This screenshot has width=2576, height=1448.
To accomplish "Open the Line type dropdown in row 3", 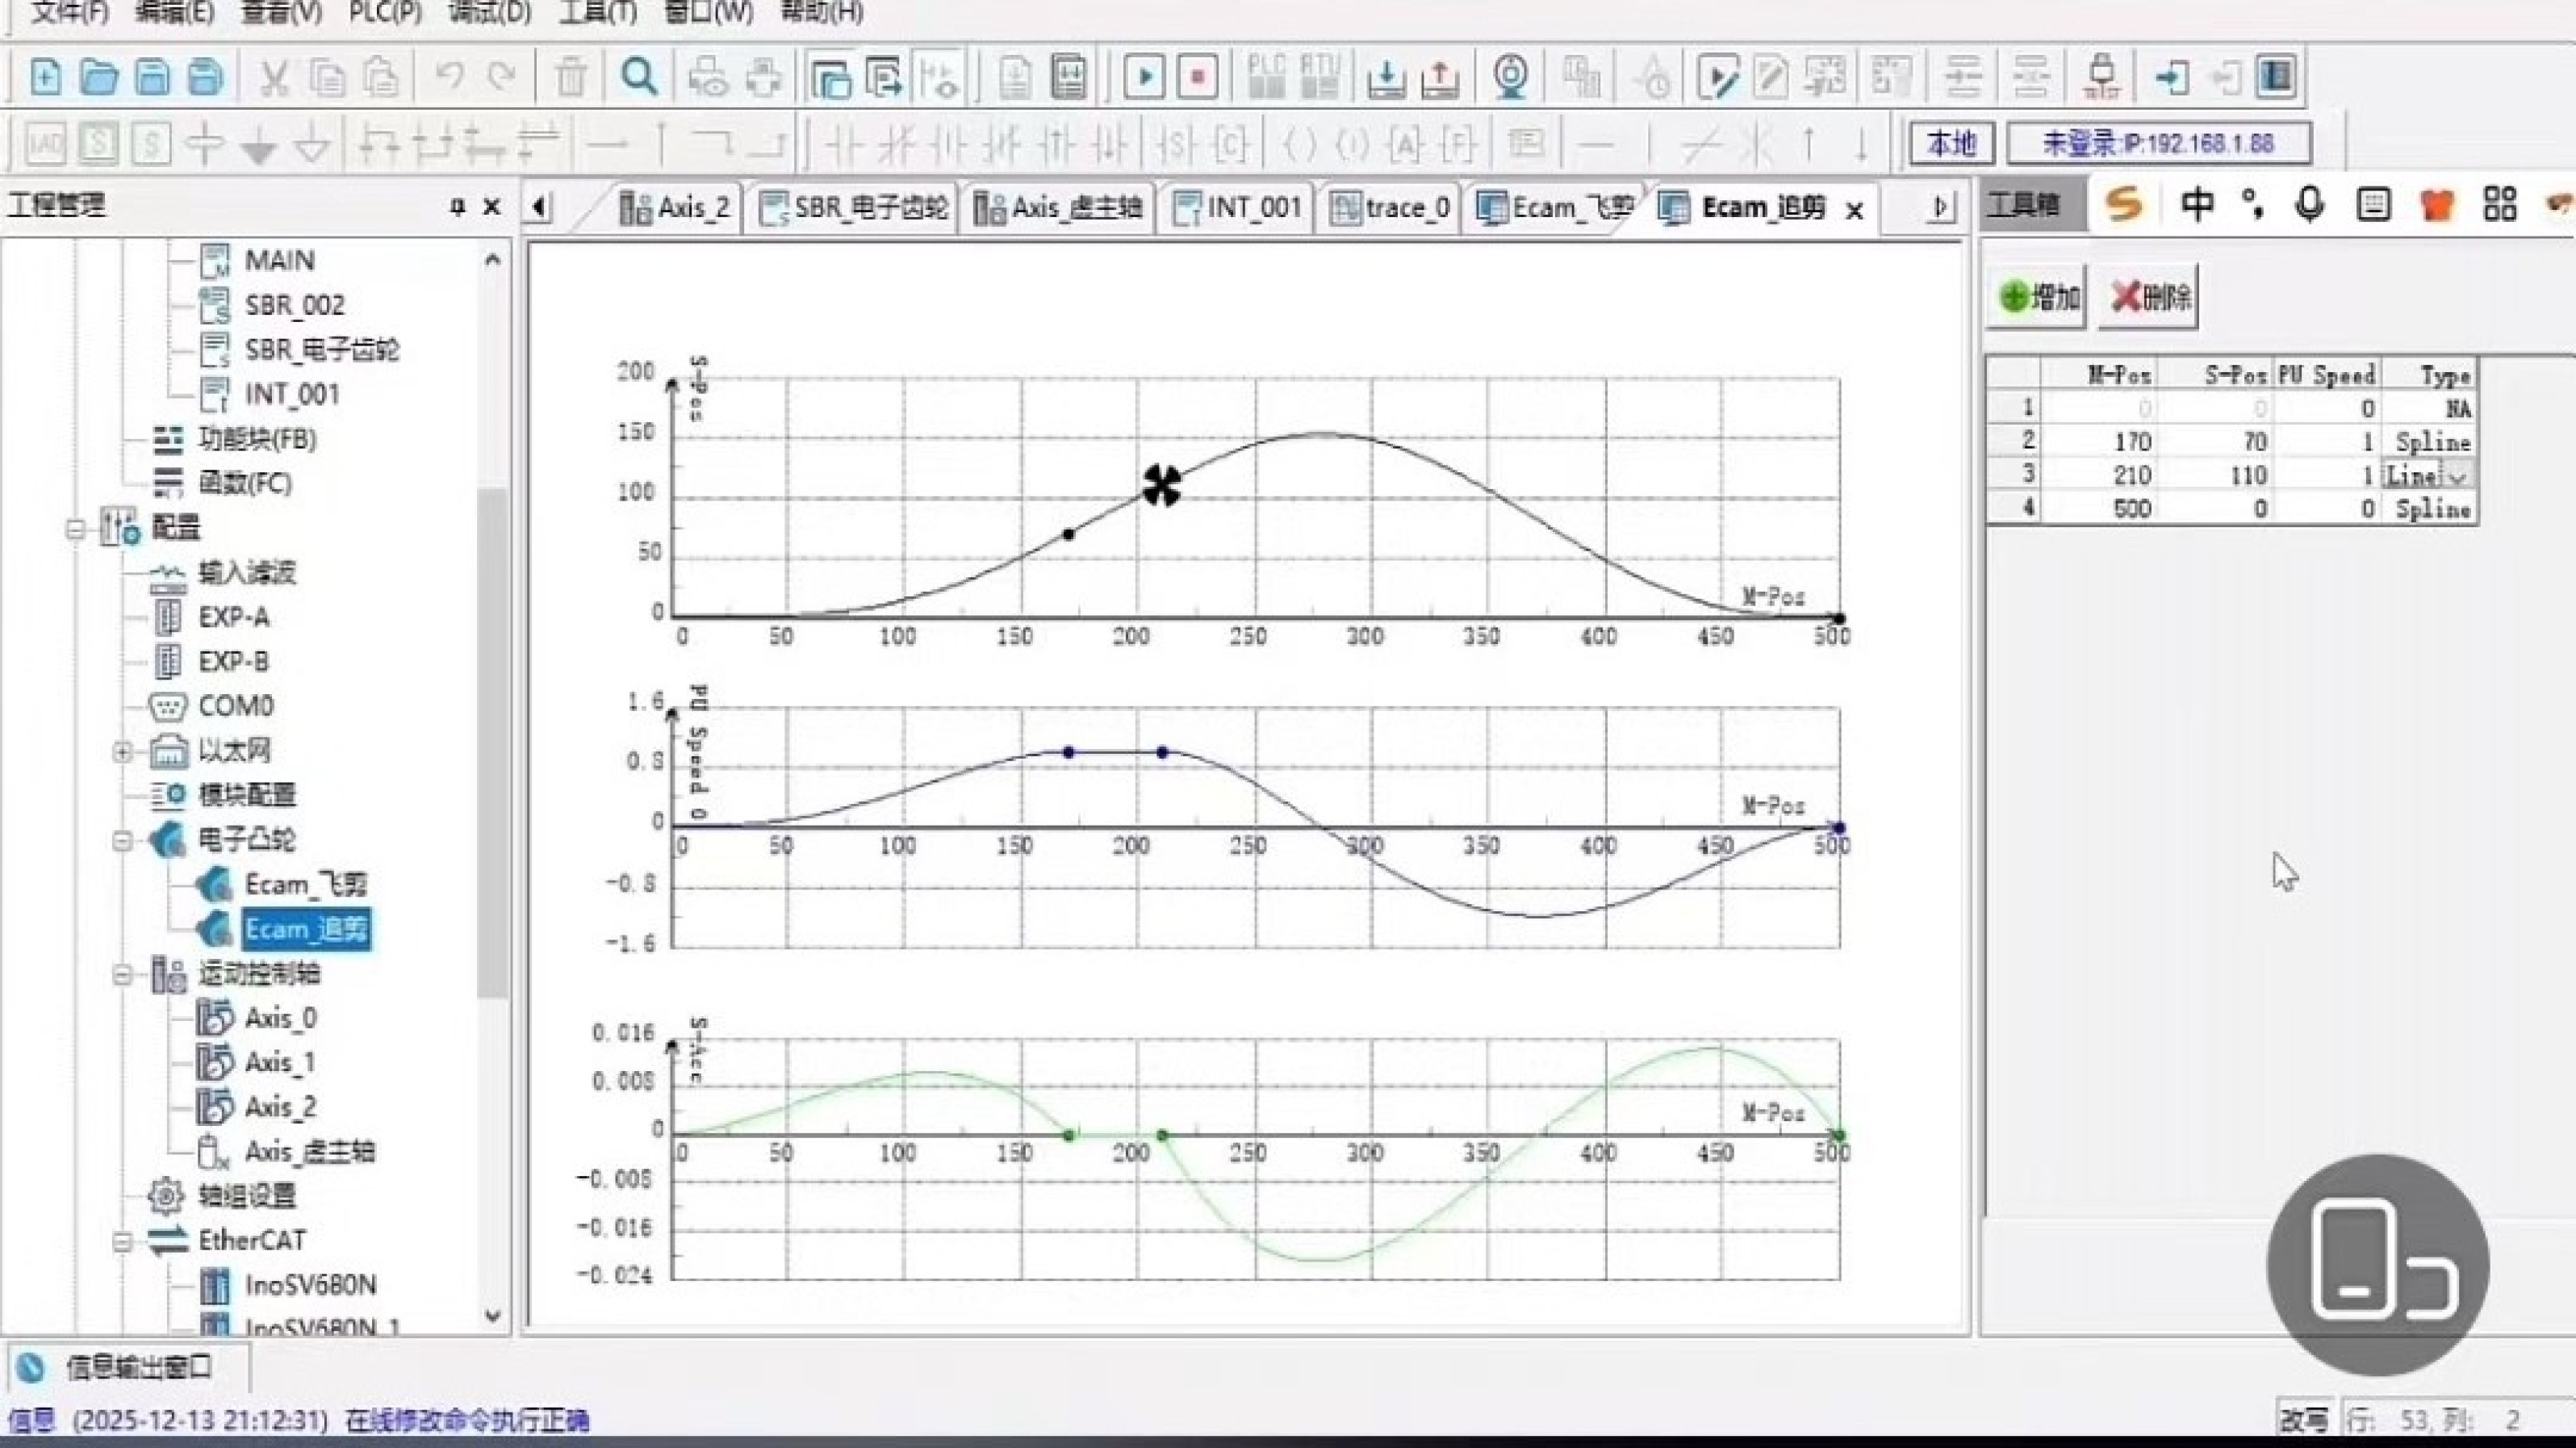I will [2457, 476].
